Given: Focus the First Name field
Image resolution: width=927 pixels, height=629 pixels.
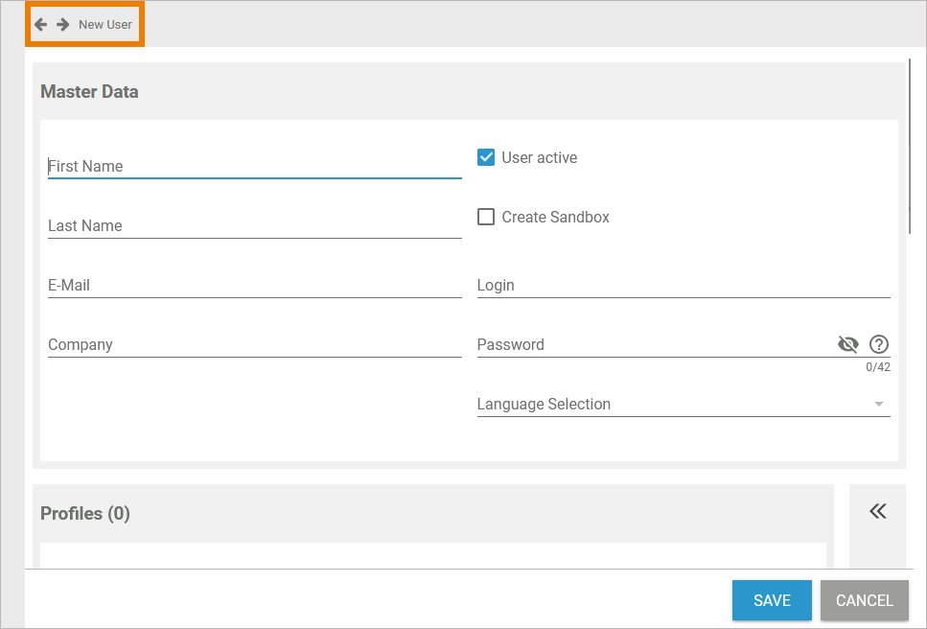Looking at the screenshot, I should 255,166.
